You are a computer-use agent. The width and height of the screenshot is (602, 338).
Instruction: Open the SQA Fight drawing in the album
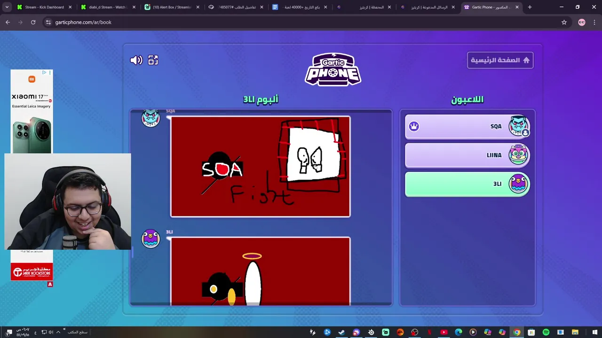click(x=260, y=167)
